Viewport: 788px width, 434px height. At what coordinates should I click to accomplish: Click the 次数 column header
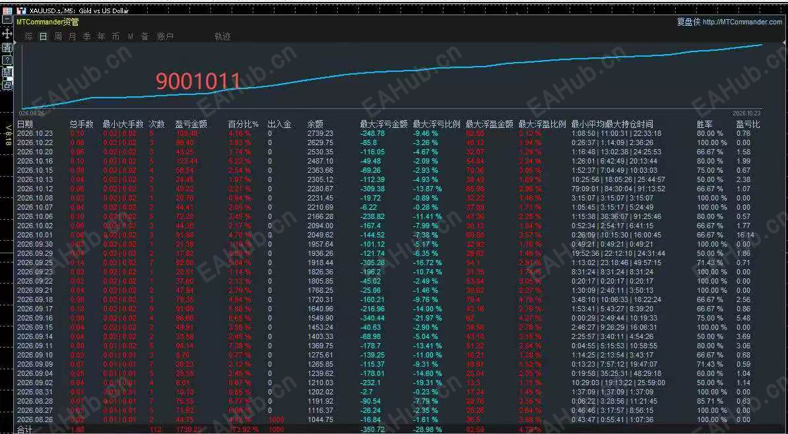point(157,124)
